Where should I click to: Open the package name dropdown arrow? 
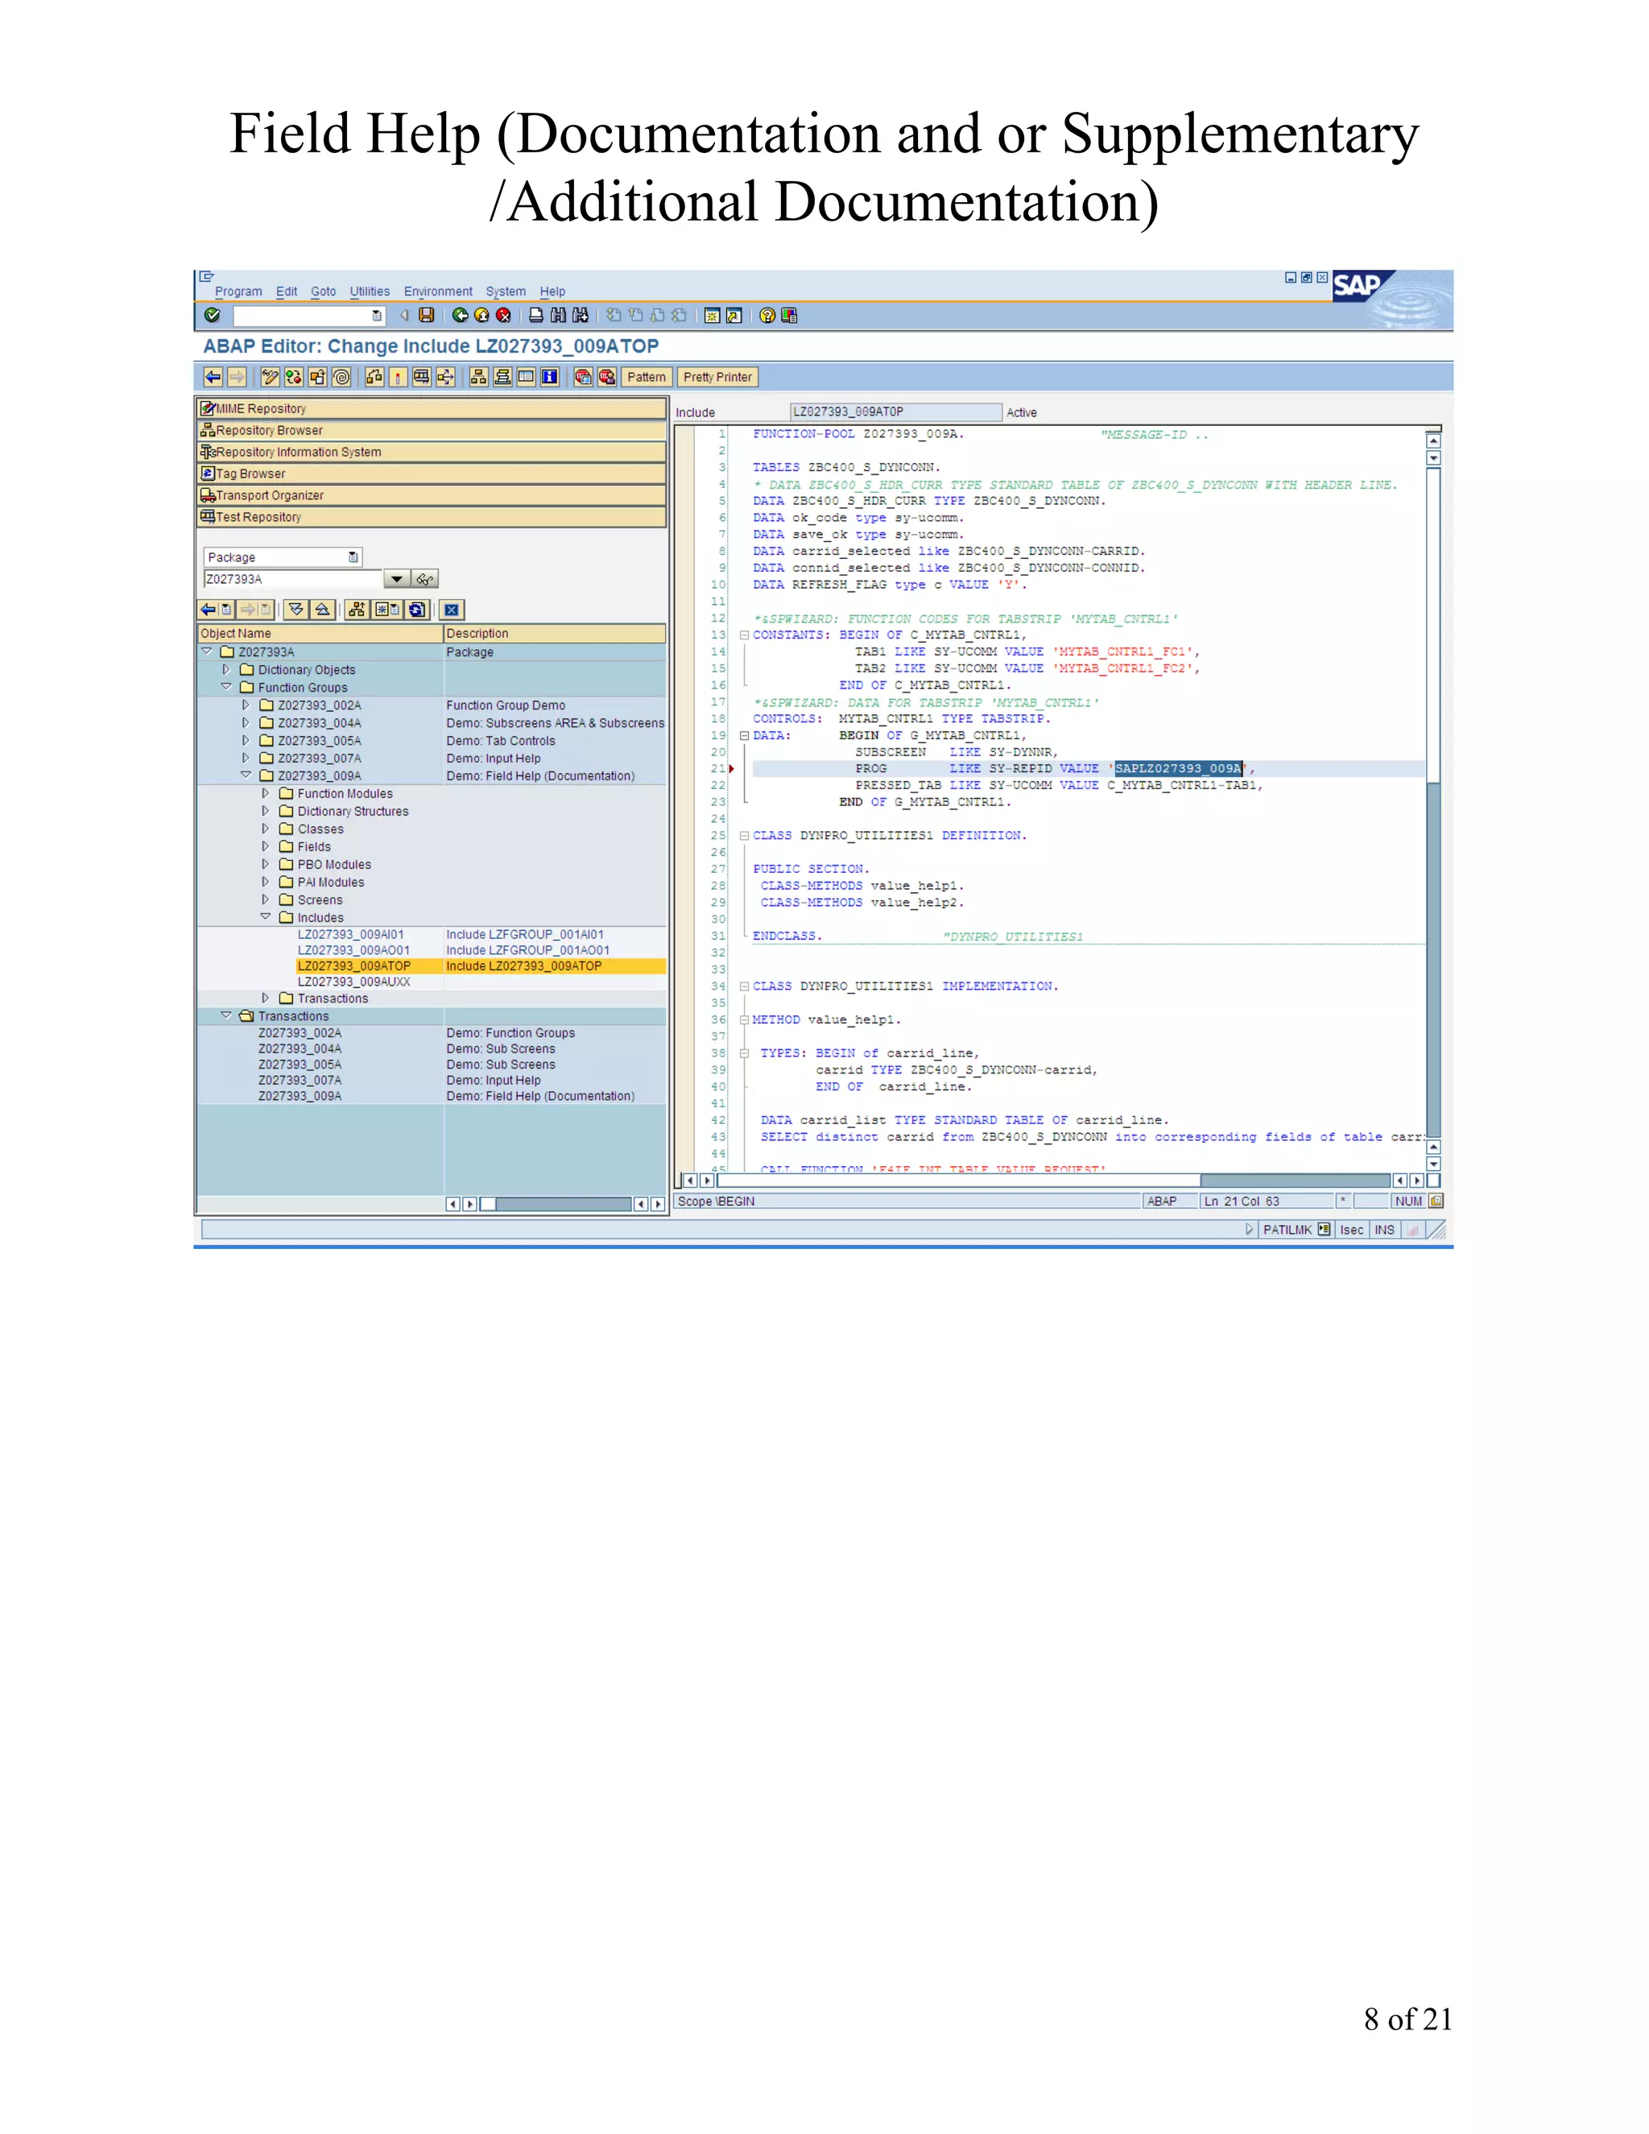click(x=397, y=580)
